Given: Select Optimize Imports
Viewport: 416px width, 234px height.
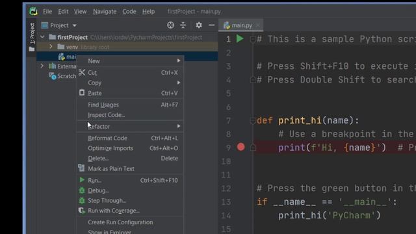Looking at the screenshot, I should tap(130, 148).
